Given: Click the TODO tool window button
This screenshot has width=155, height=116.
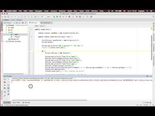Looking at the screenshot, I should click(16, 102).
